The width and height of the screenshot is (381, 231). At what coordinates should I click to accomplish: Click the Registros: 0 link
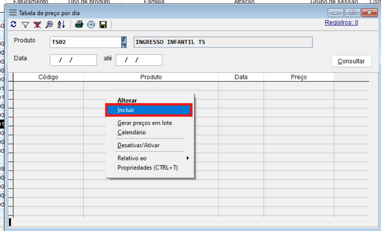[x=342, y=23]
